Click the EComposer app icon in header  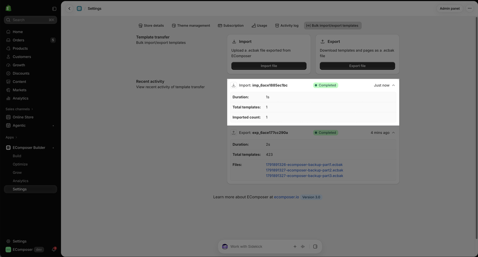tap(79, 8)
